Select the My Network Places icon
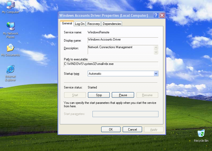 (10, 30)
